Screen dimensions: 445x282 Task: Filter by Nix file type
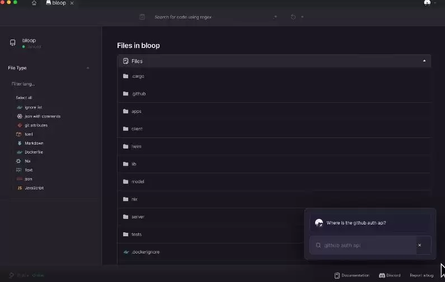[27, 161]
